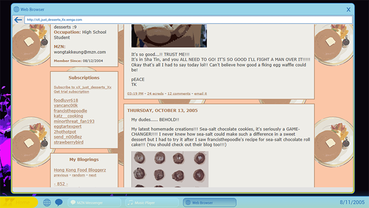
Task: Visit francisthepoodle's blog from Subscriptions
Action: 70,111
